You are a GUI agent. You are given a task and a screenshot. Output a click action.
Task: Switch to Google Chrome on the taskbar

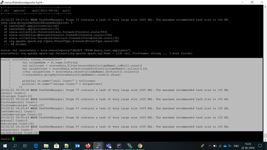click(x=140, y=146)
